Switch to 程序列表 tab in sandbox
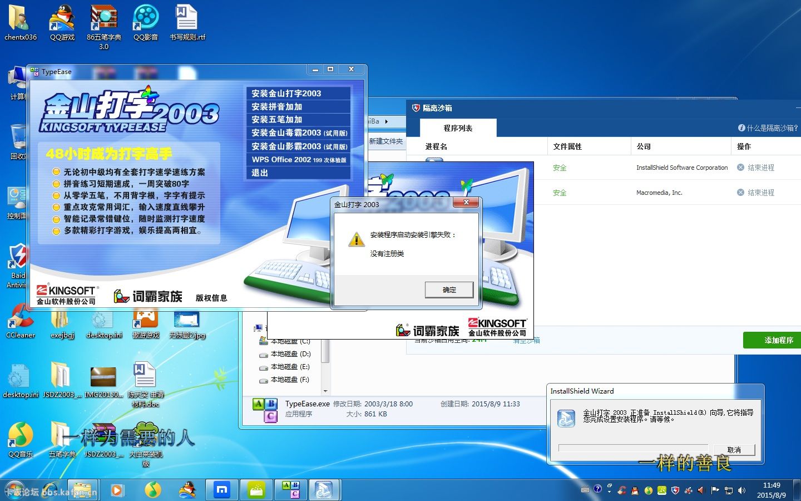 (458, 128)
